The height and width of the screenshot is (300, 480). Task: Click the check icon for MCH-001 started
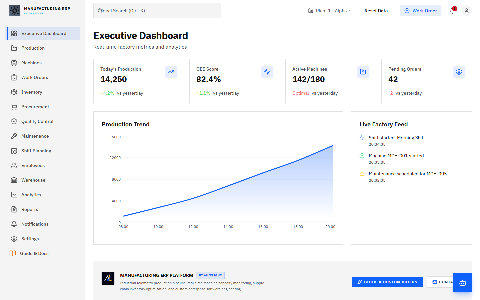[x=362, y=156]
